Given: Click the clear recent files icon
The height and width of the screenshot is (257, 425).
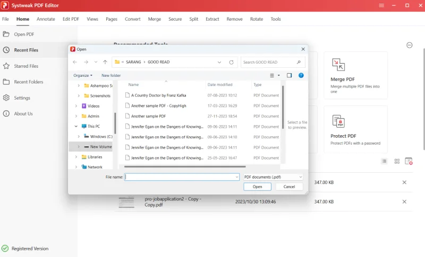Looking at the screenshot, I should pos(409,161).
